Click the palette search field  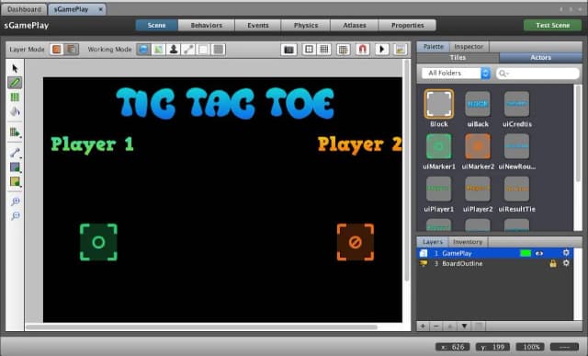537,74
